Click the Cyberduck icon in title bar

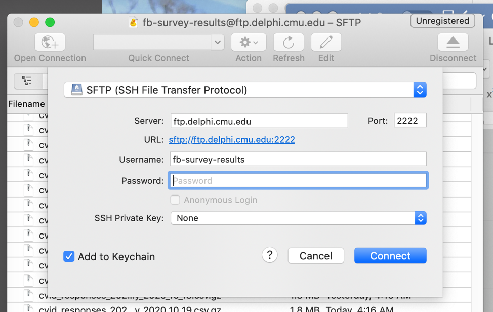click(x=133, y=22)
